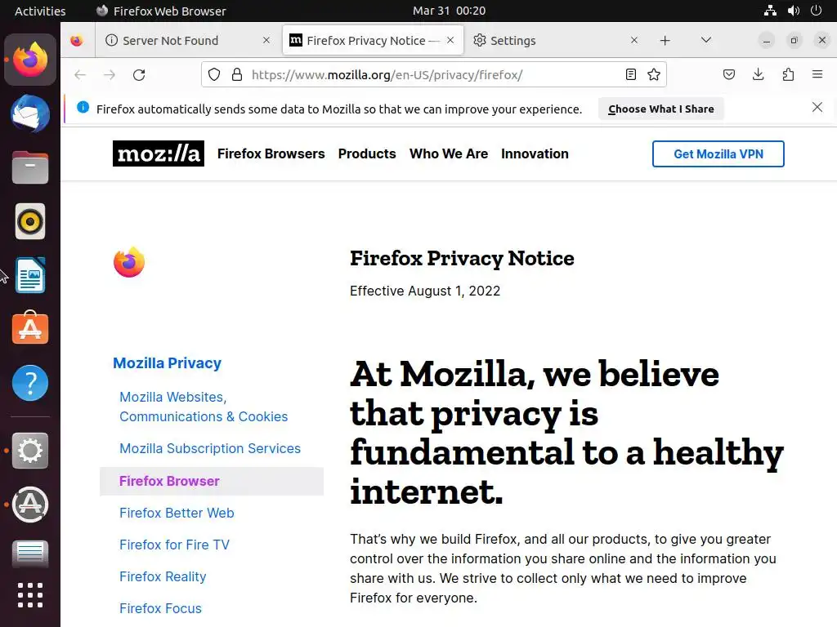Reload the current page
Image resolution: width=837 pixels, height=627 pixels.
coord(139,74)
